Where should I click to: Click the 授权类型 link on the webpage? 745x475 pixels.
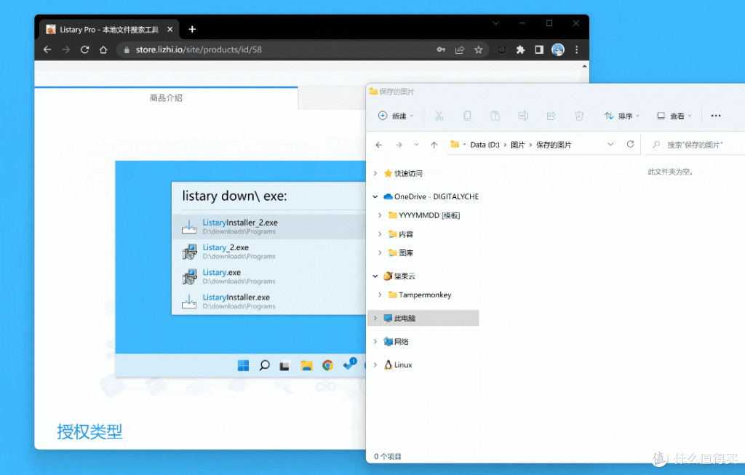tap(89, 431)
